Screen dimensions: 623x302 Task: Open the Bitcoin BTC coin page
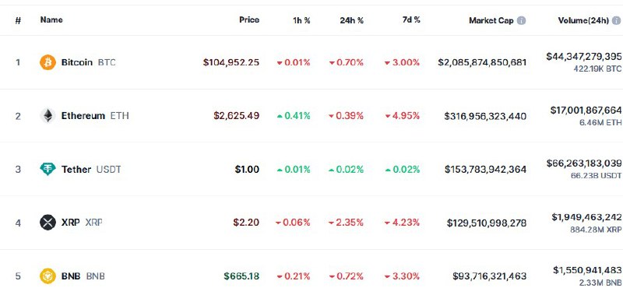[88, 62]
